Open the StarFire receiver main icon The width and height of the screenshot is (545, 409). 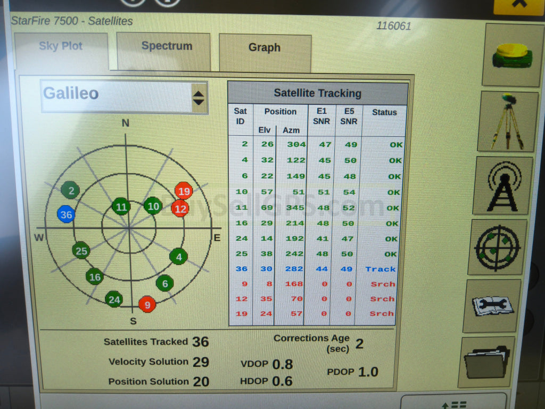coord(513,55)
